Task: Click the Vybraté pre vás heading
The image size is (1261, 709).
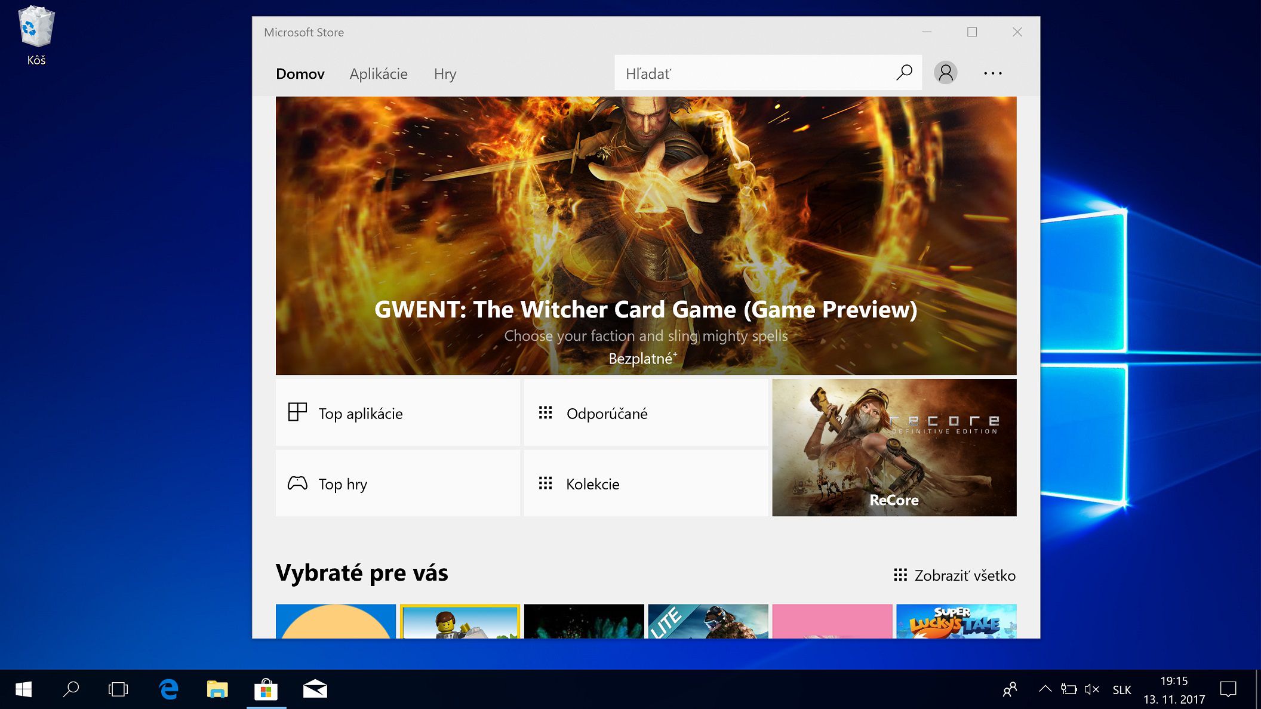Action: click(x=362, y=573)
